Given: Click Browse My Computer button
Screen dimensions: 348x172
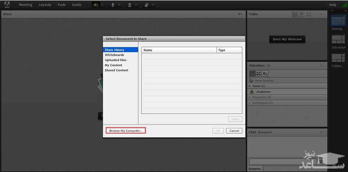Looking at the screenshot, I should 126,131.
